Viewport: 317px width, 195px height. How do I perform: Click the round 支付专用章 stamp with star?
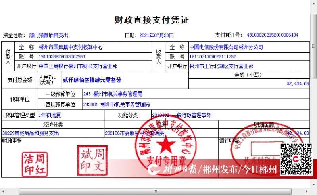166,145
